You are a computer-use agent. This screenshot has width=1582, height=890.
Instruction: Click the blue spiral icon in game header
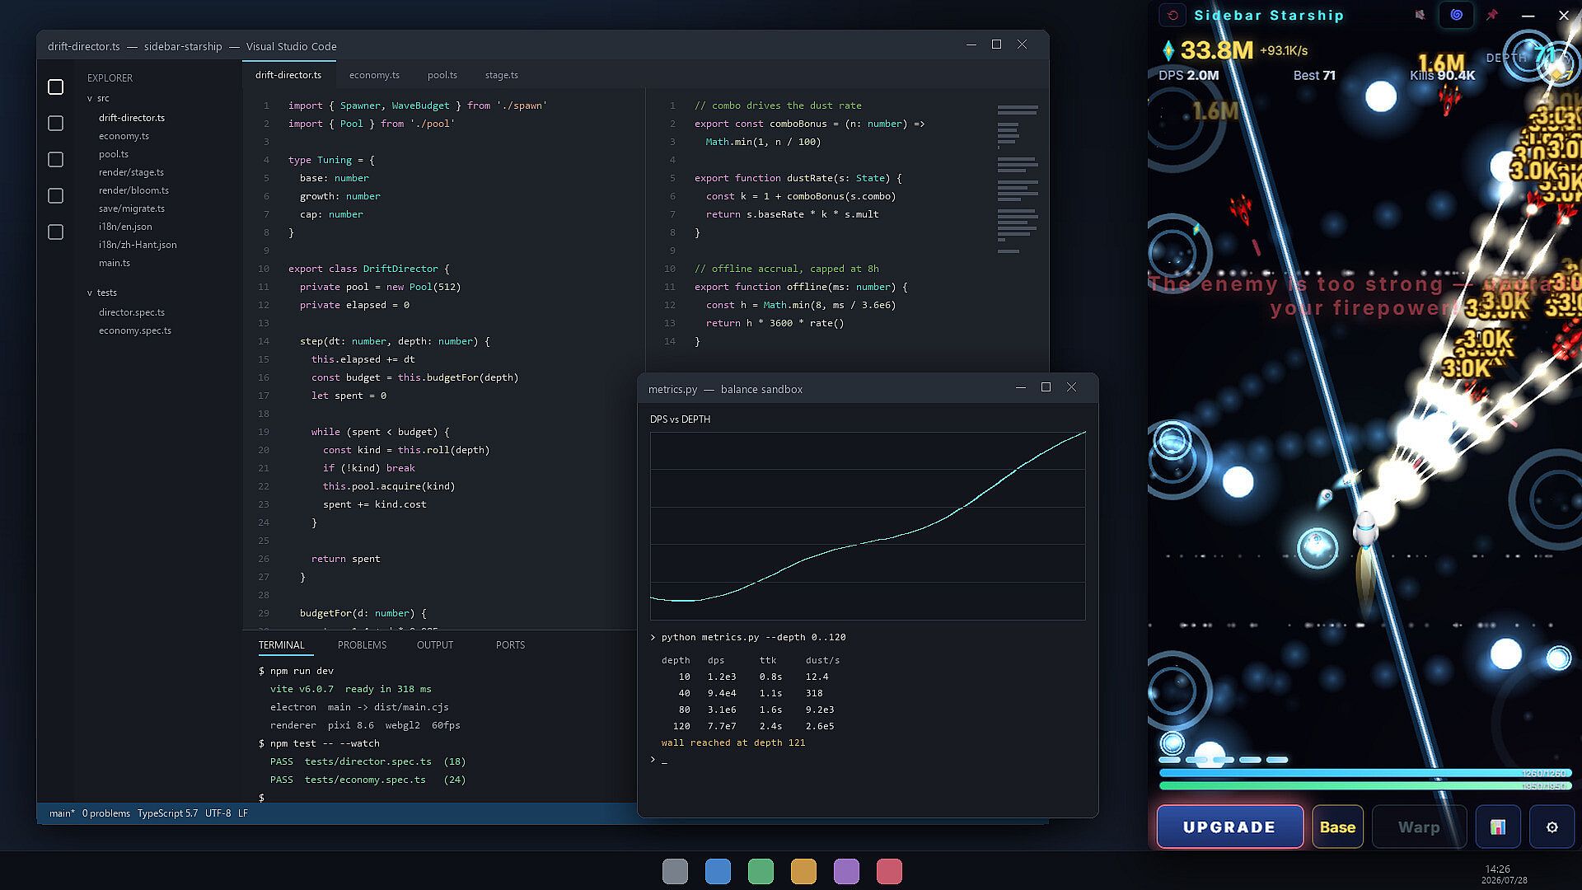click(x=1456, y=15)
